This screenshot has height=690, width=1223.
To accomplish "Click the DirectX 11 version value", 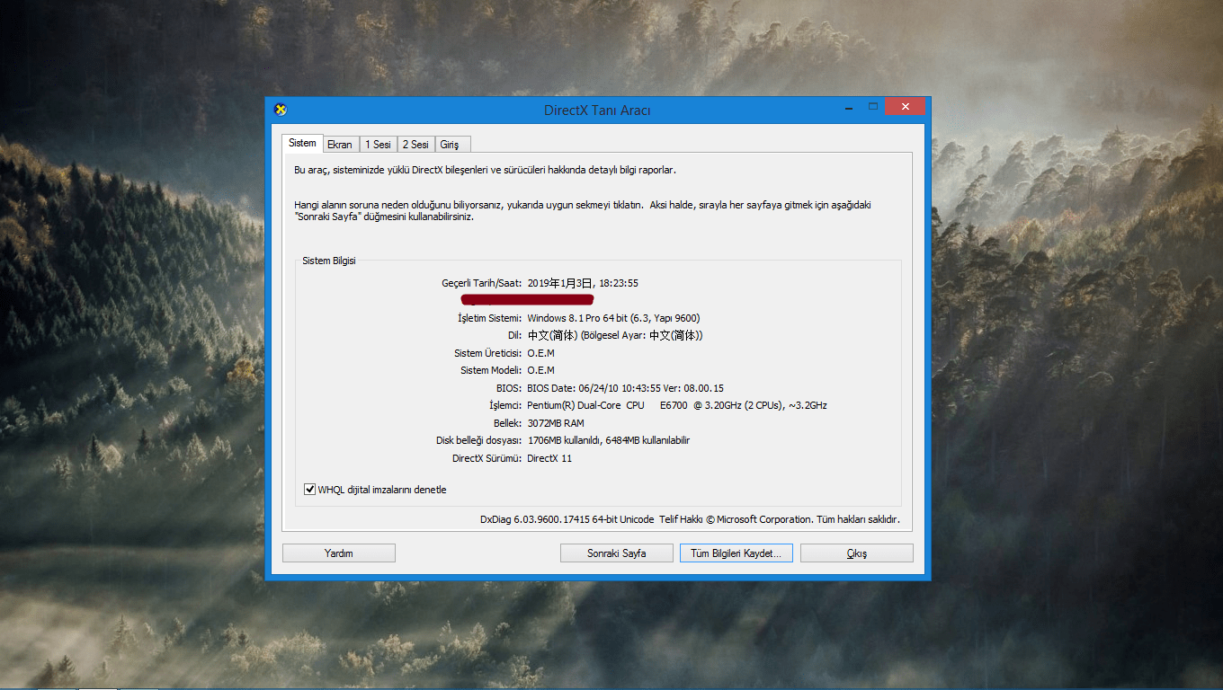I will [x=549, y=458].
